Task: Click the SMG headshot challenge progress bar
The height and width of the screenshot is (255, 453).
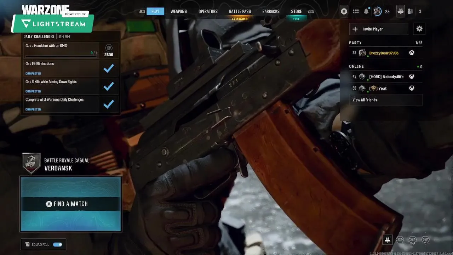Action: 61,56
